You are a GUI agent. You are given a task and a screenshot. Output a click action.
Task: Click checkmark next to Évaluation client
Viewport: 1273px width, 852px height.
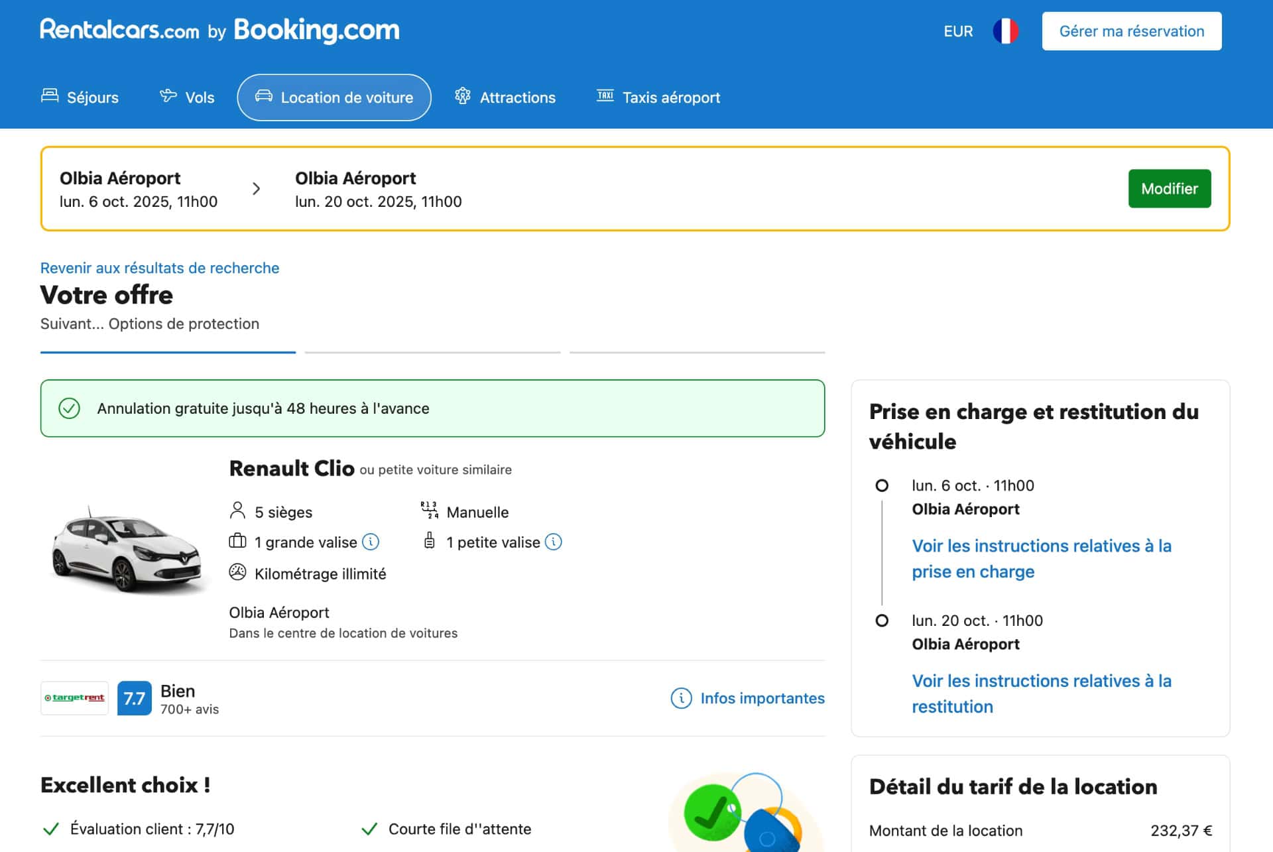51,829
